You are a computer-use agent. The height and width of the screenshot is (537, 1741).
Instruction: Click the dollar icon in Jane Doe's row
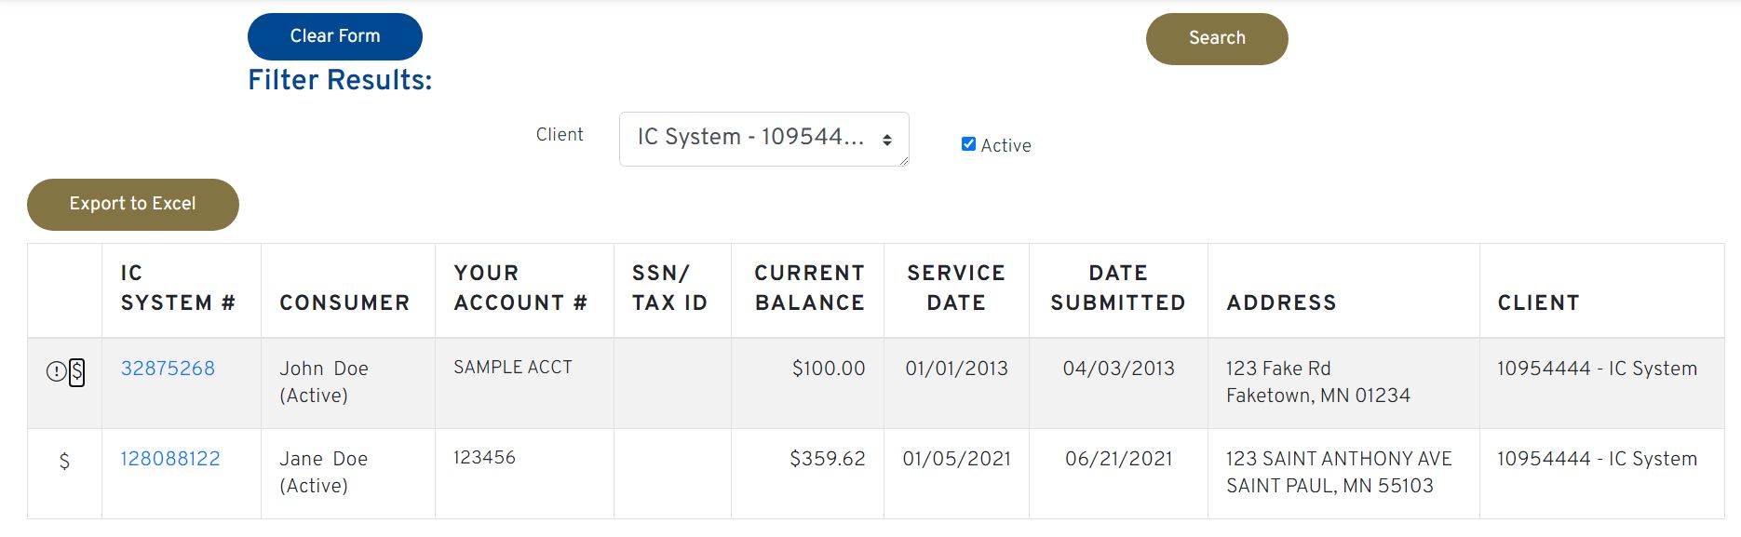[x=64, y=461]
